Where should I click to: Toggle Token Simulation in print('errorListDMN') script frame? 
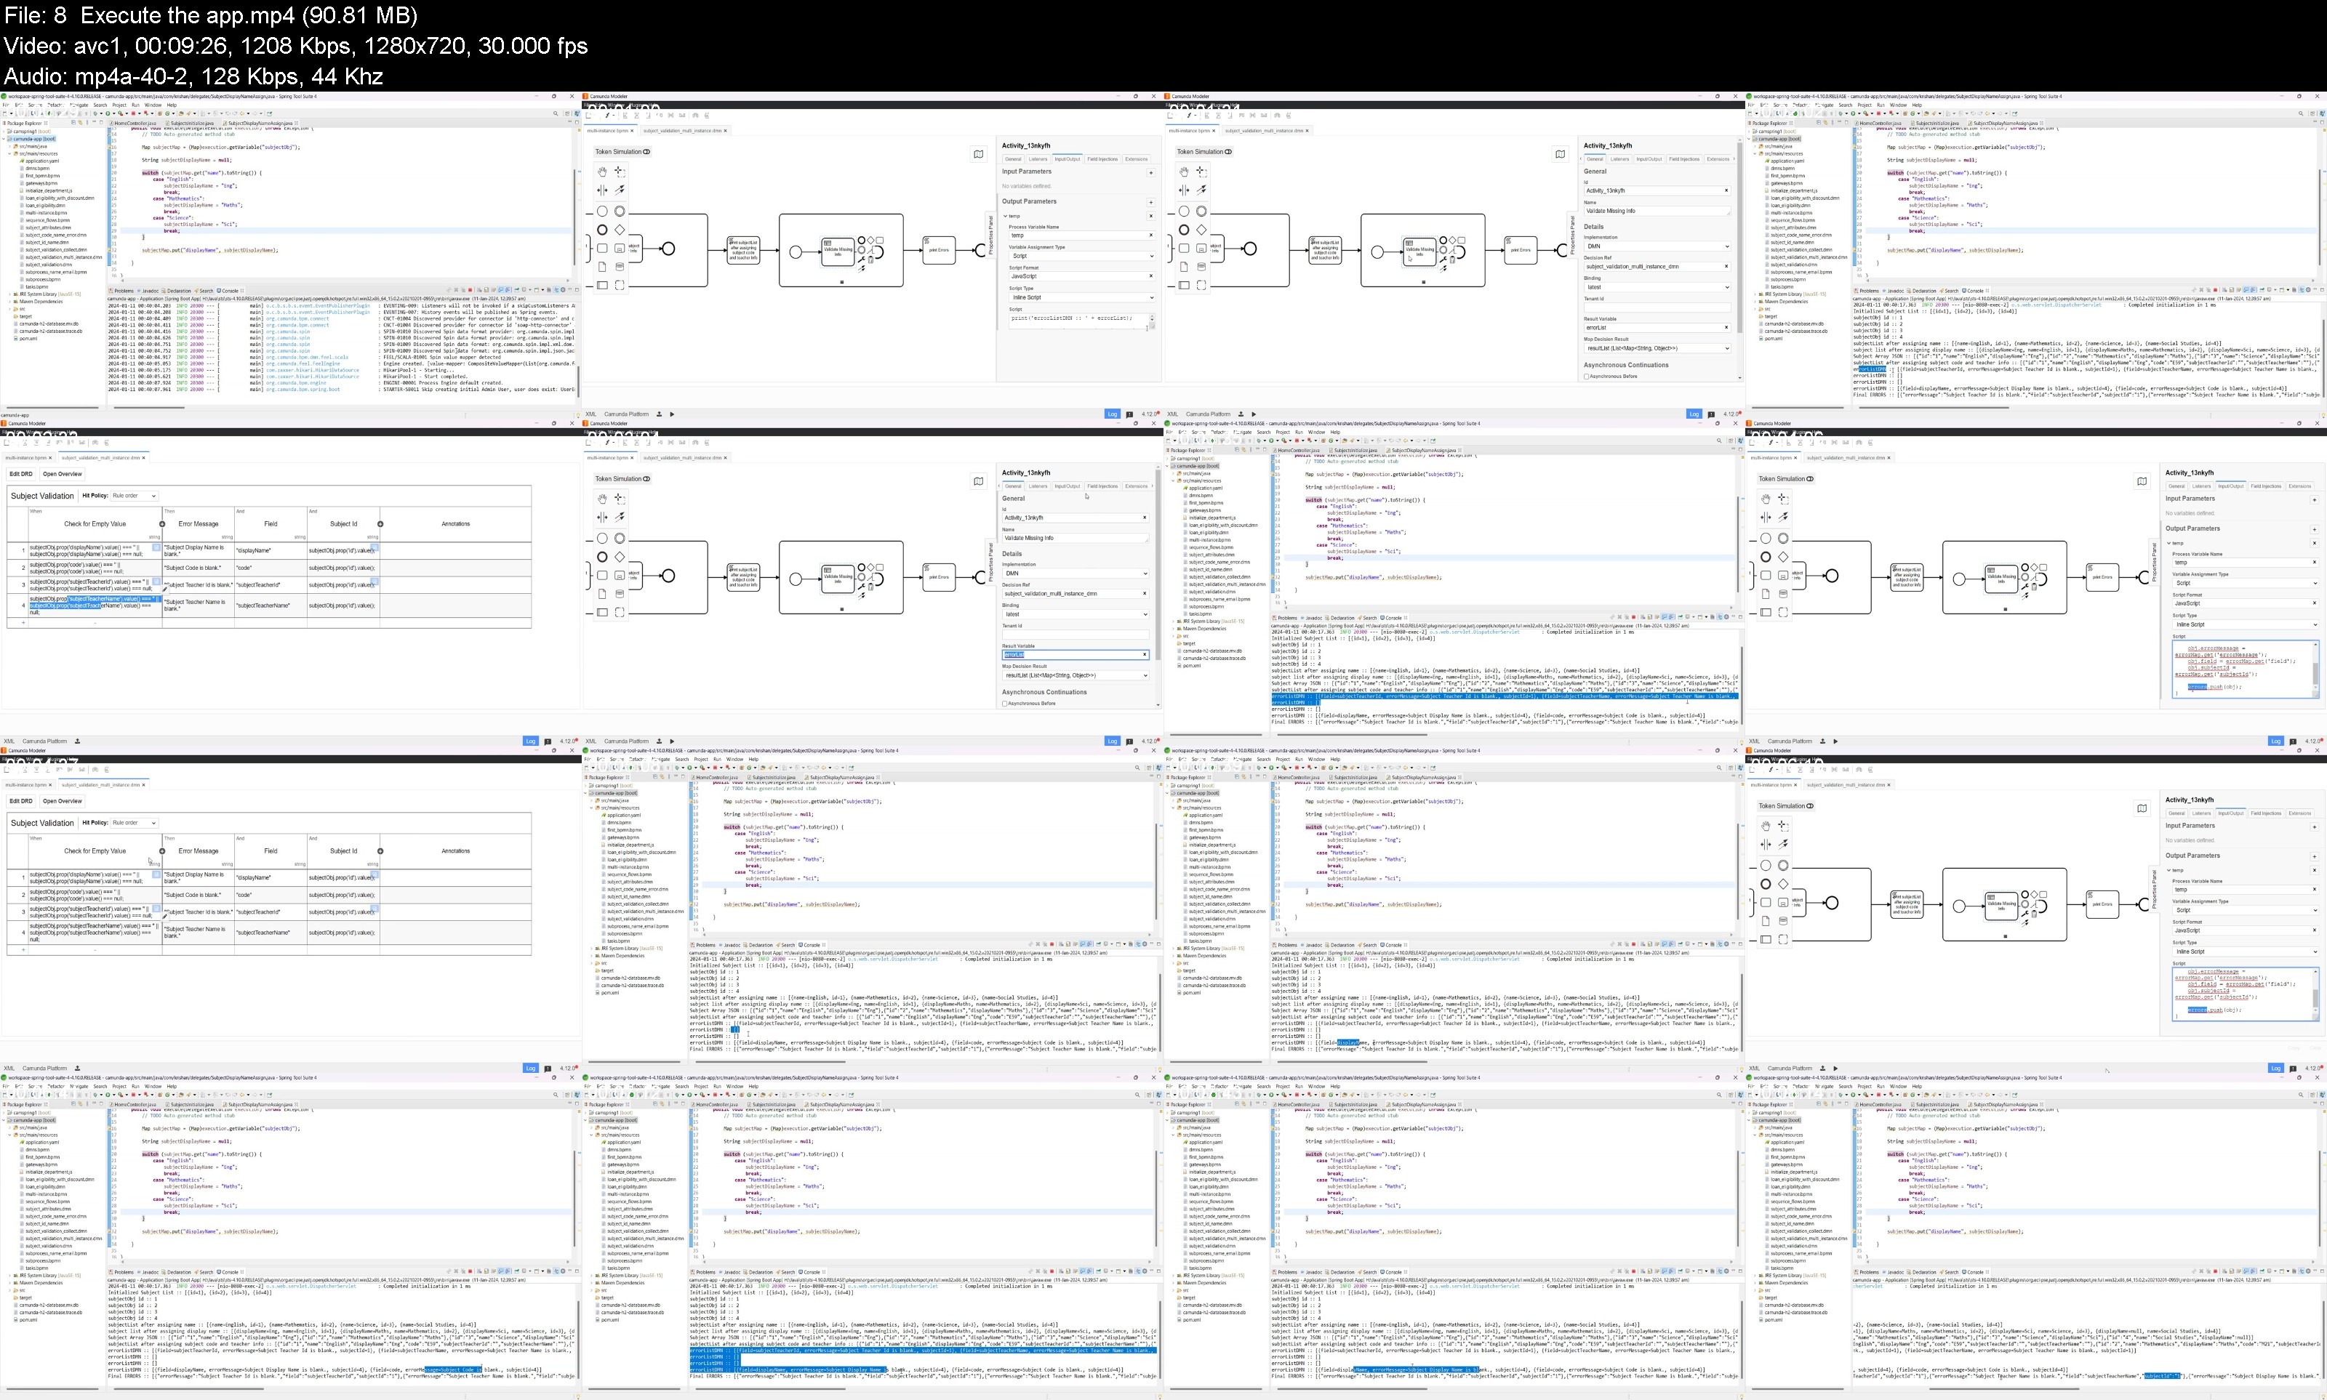pyautogui.click(x=622, y=152)
